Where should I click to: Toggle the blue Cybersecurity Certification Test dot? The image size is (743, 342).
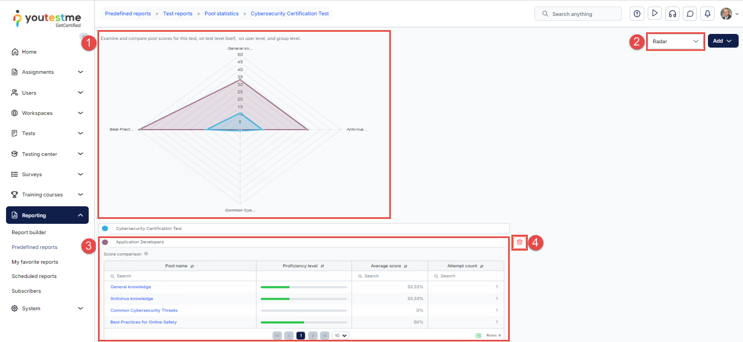tap(105, 228)
